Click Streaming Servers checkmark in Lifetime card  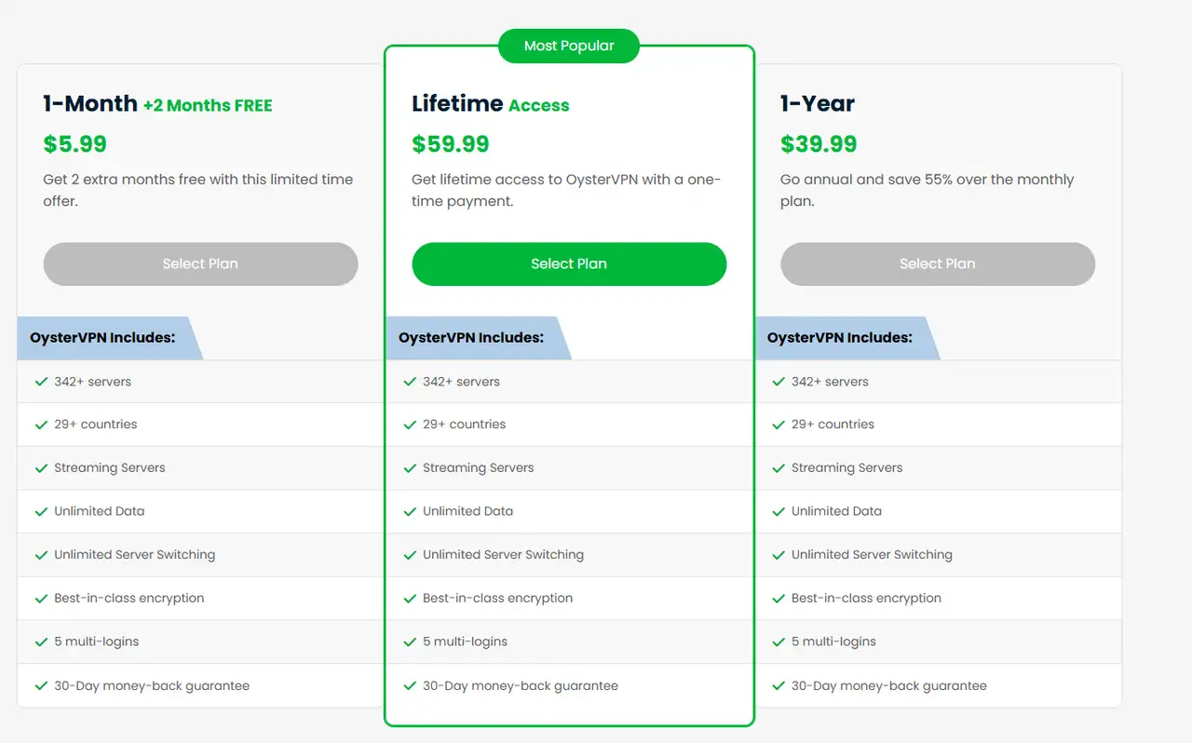[410, 467]
